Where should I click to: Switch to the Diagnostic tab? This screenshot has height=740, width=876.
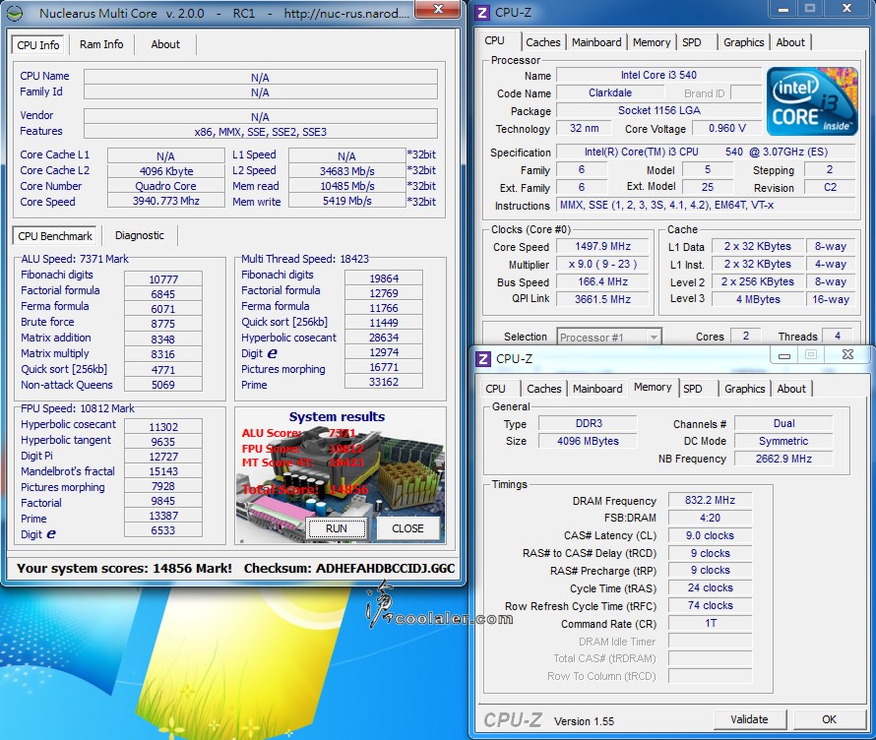pos(140,235)
